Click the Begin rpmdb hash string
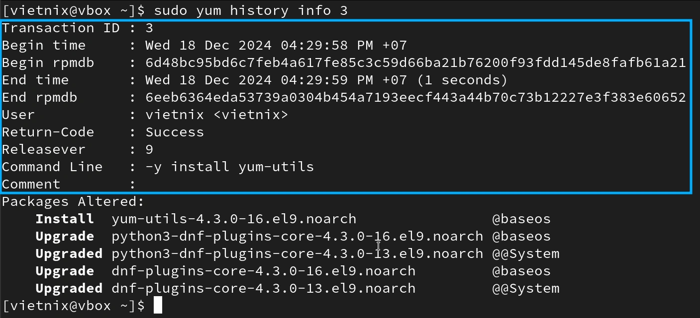 pyautogui.click(x=415, y=63)
